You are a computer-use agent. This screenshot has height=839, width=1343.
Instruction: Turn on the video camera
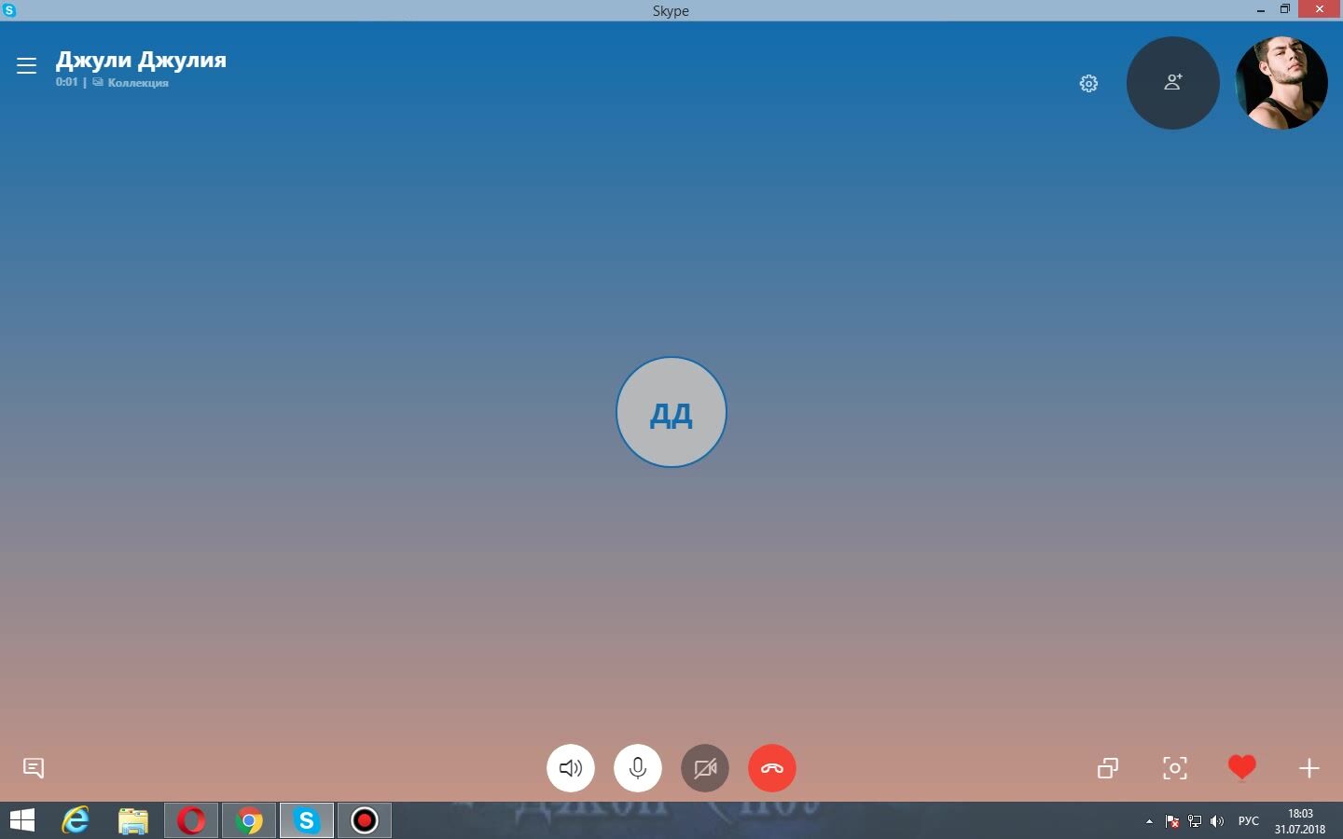click(705, 768)
